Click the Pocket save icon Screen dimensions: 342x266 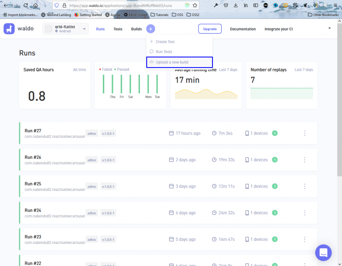coord(226,5)
